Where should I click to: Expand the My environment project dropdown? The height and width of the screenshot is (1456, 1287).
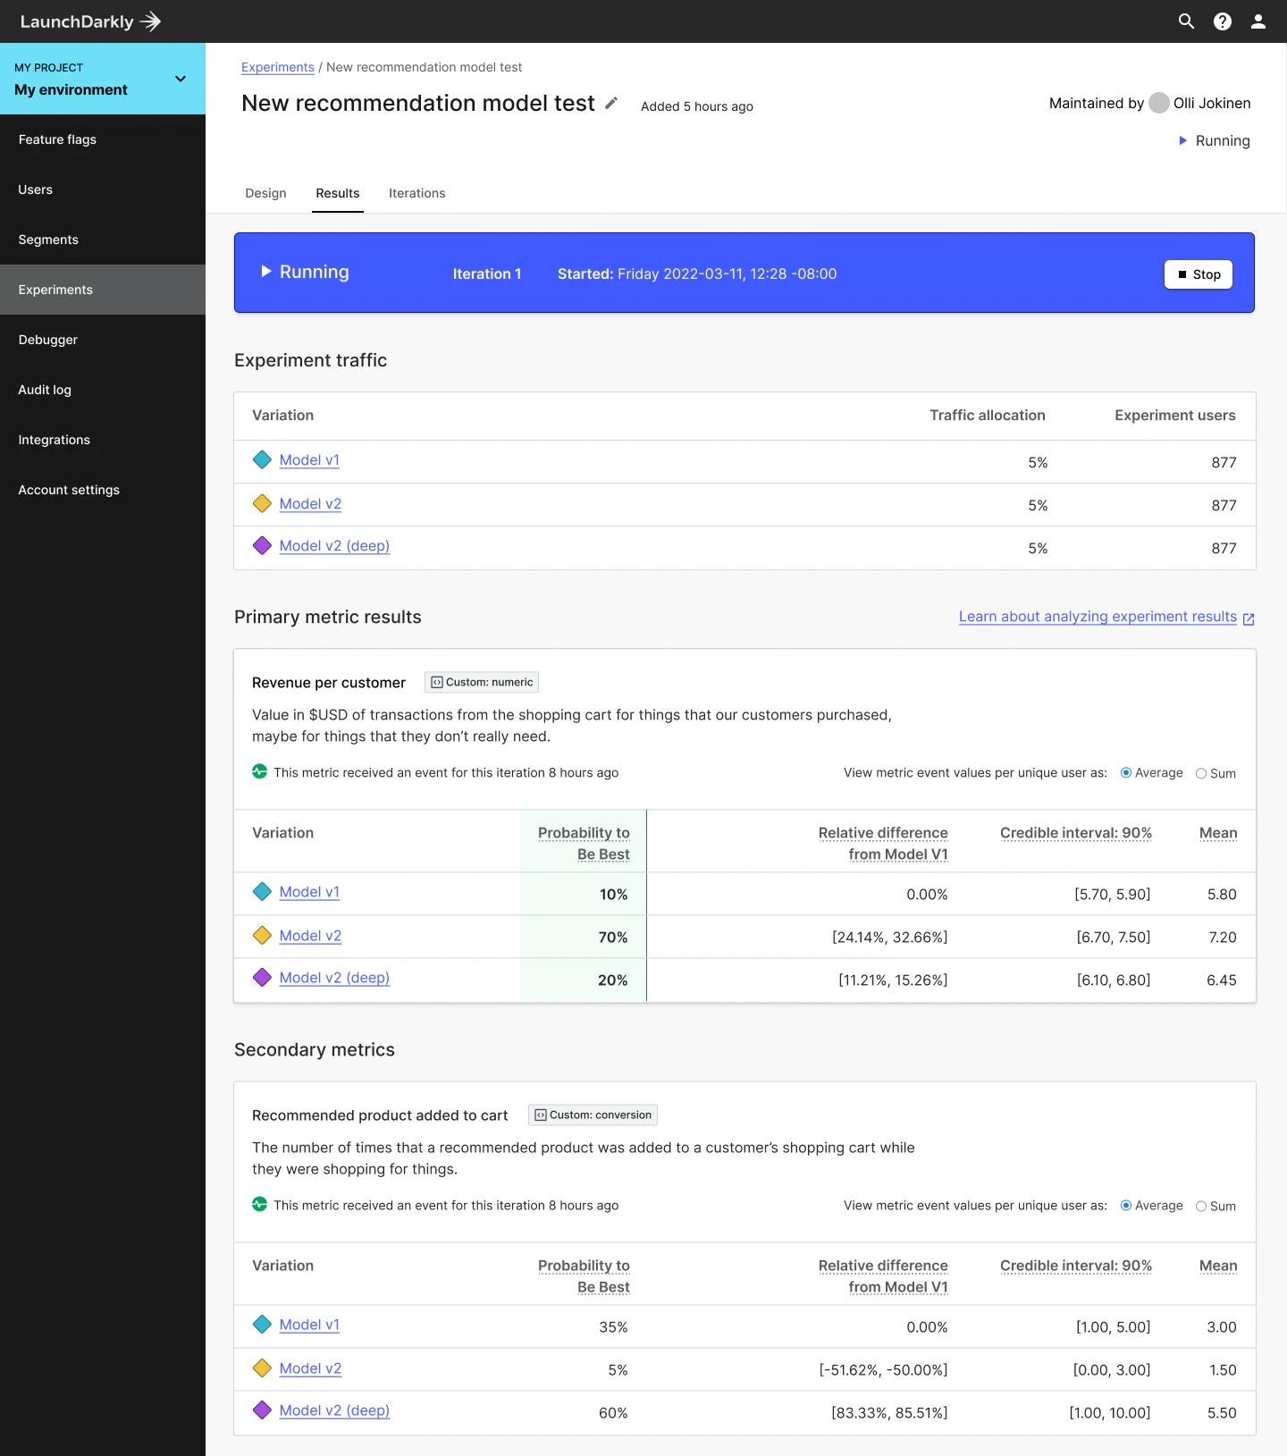[181, 79]
